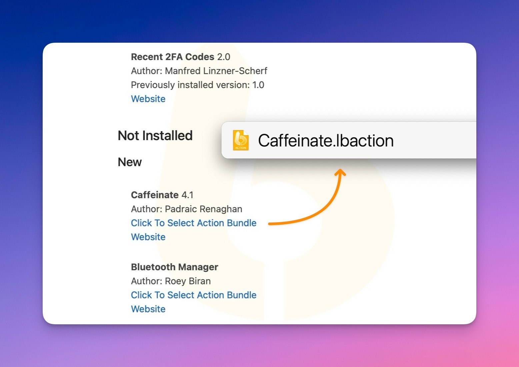Click author line Roey Biran
519x367 pixels.
[x=171, y=281]
